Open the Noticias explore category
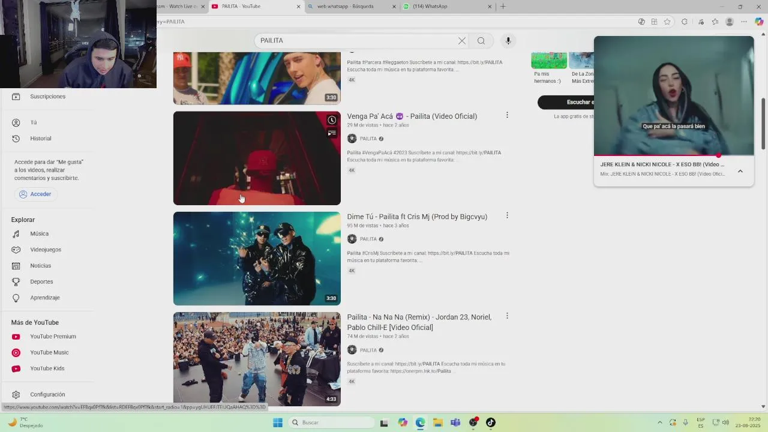768x432 pixels. pos(41,266)
